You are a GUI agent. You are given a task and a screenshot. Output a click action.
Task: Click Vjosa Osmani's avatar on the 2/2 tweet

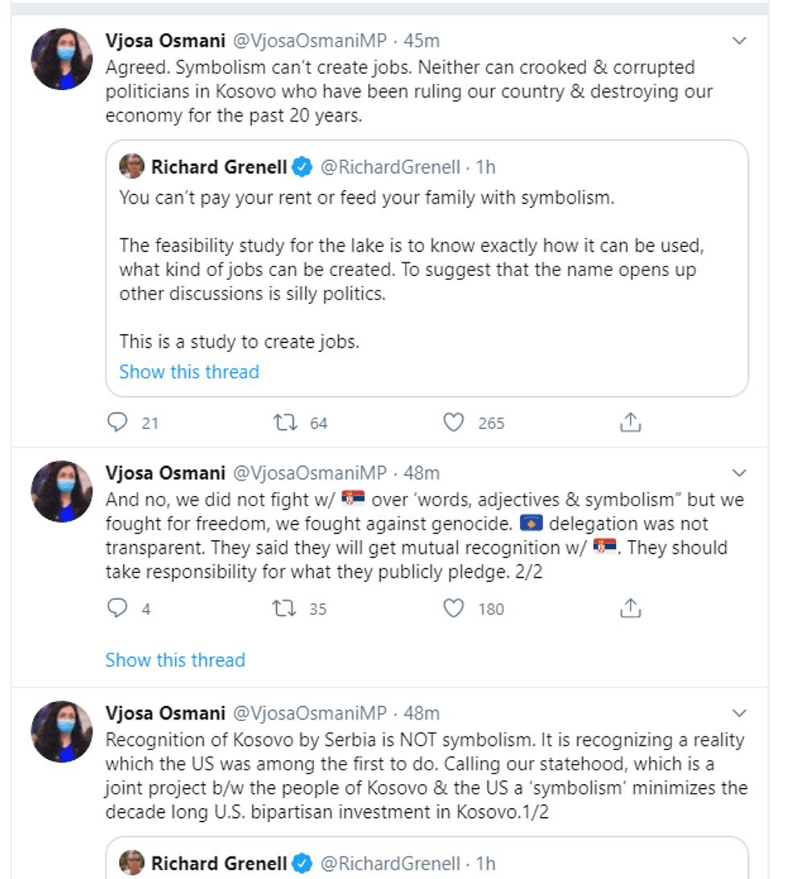point(62,491)
